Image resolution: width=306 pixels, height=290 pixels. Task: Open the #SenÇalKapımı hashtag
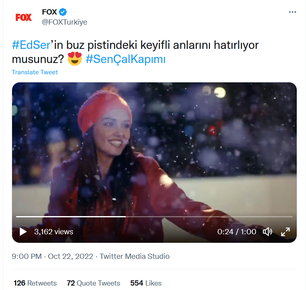coord(126,59)
